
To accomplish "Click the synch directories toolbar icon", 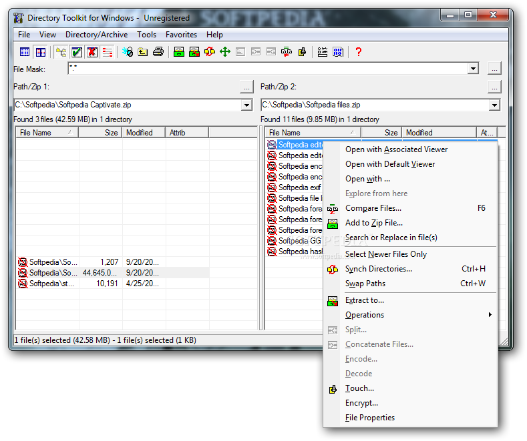I will (210, 51).
